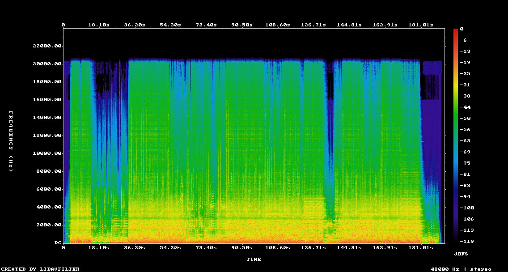This screenshot has height=272, width=508.
Task: Click the 48000 Hz stereo info text
Action: click(x=461, y=269)
